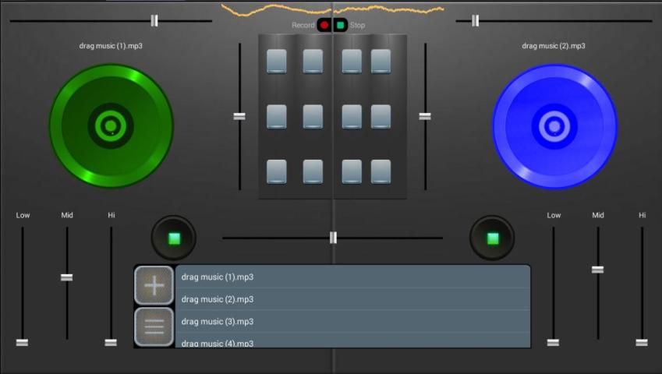662x374 pixels.
Task: Click the waveform display at the top
Action: pos(333,9)
